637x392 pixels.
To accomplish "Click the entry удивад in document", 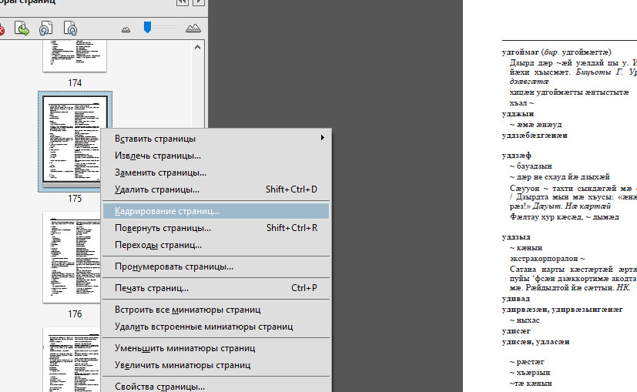I will click(516, 299).
